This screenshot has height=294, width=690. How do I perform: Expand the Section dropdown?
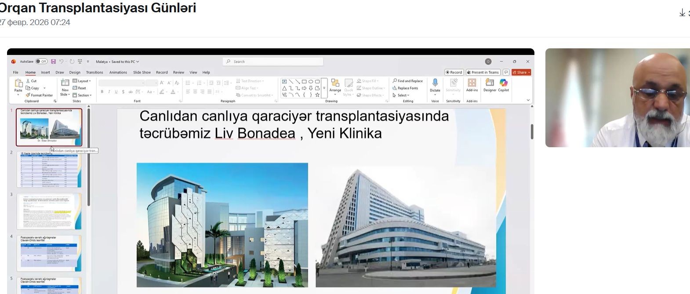click(82, 95)
